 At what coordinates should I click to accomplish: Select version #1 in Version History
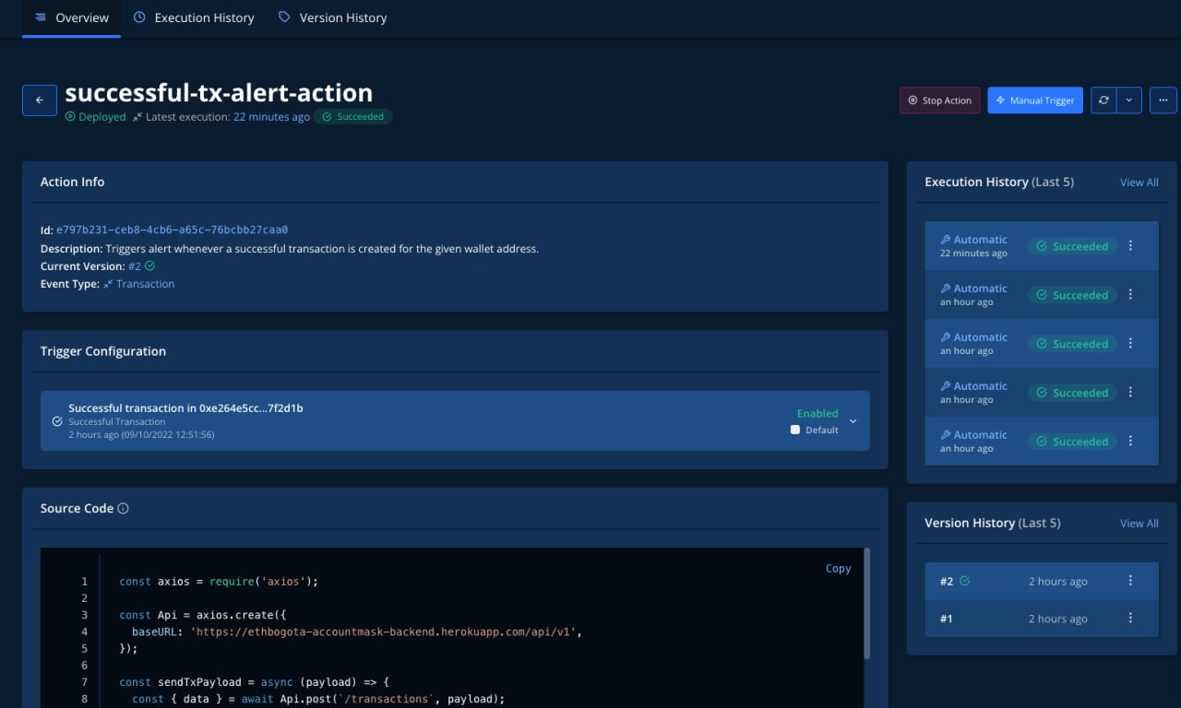(1042, 619)
